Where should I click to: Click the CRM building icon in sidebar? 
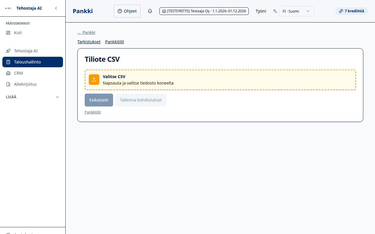click(8, 73)
